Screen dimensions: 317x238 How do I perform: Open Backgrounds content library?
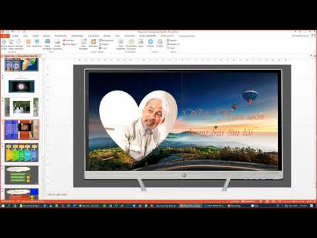(106, 40)
